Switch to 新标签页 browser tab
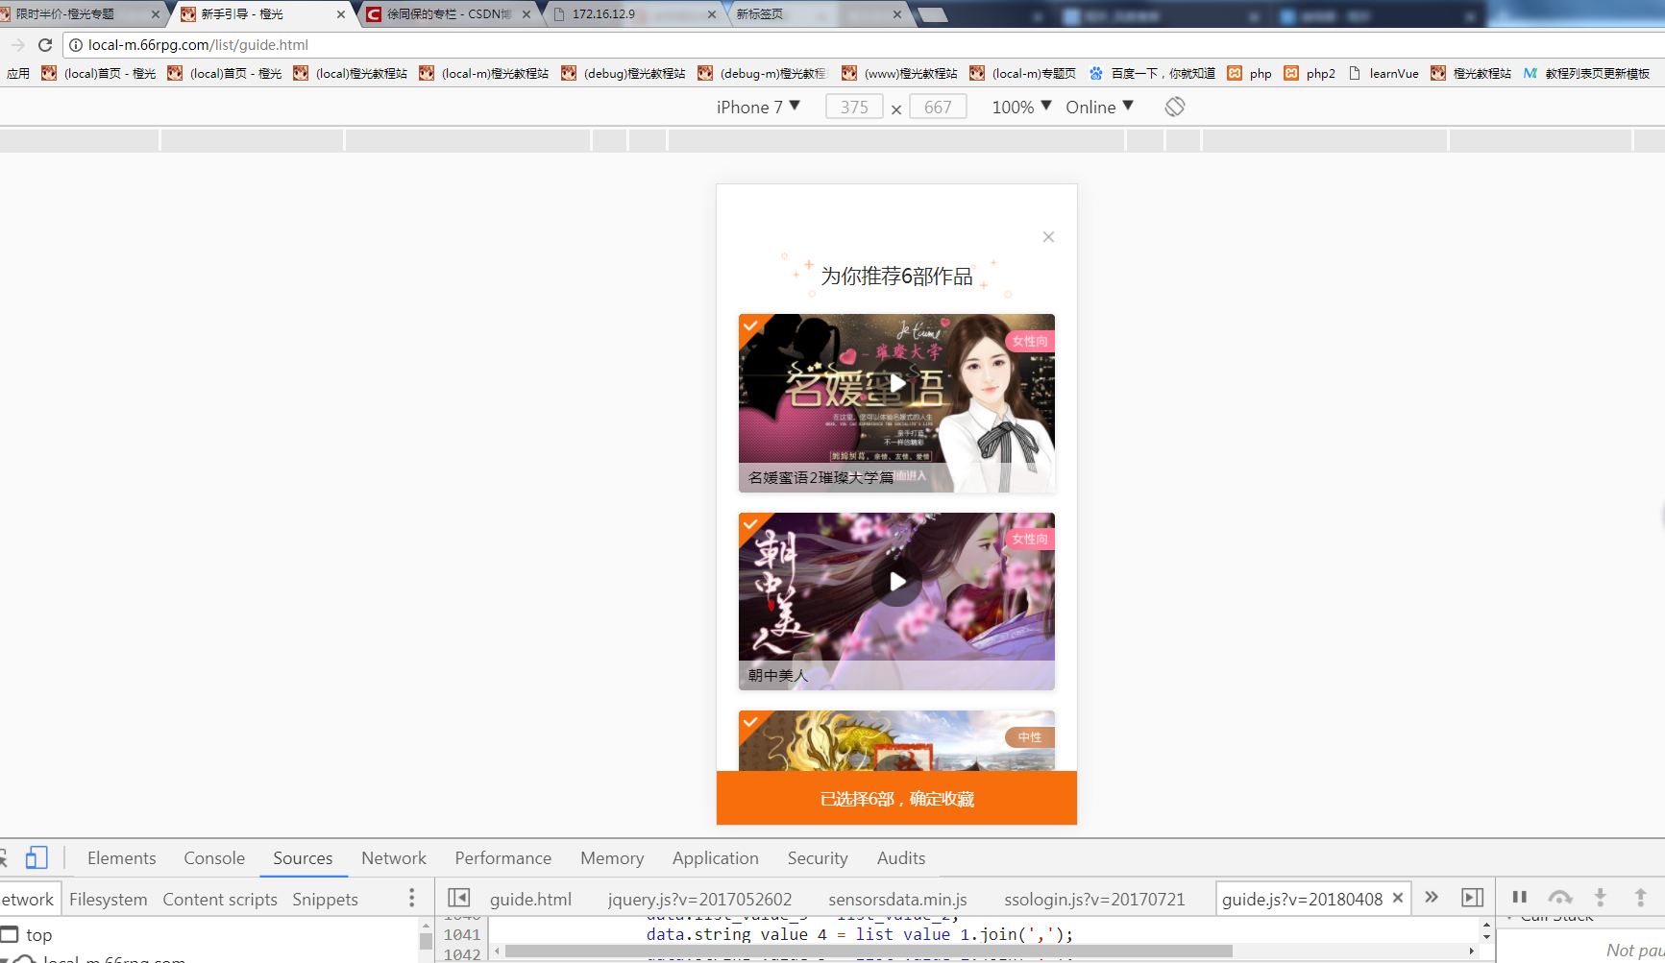Screen dimensions: 1665x963 pos(817,13)
